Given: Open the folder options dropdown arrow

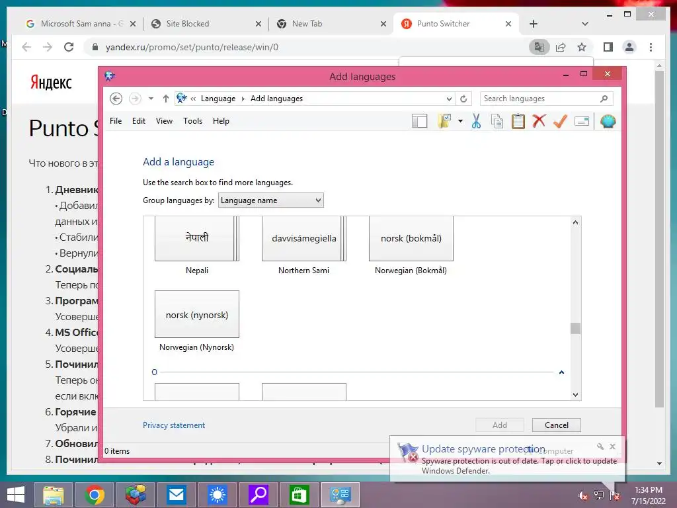Looking at the screenshot, I should pyautogui.click(x=460, y=122).
